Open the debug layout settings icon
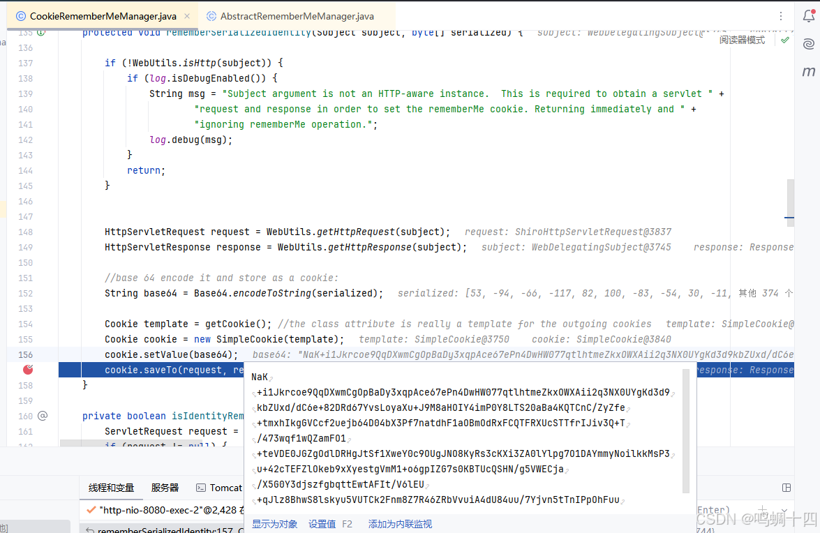This screenshot has width=820, height=533. (x=786, y=488)
